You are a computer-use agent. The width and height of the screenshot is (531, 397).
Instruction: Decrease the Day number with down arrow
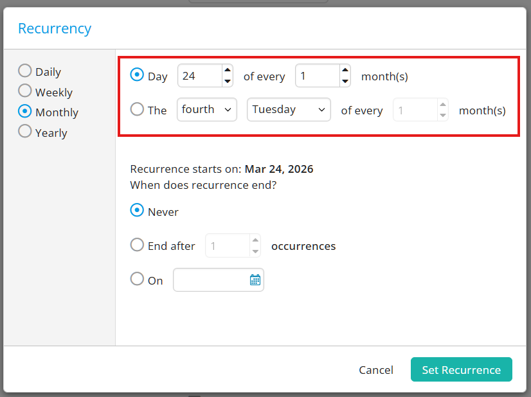click(x=227, y=81)
